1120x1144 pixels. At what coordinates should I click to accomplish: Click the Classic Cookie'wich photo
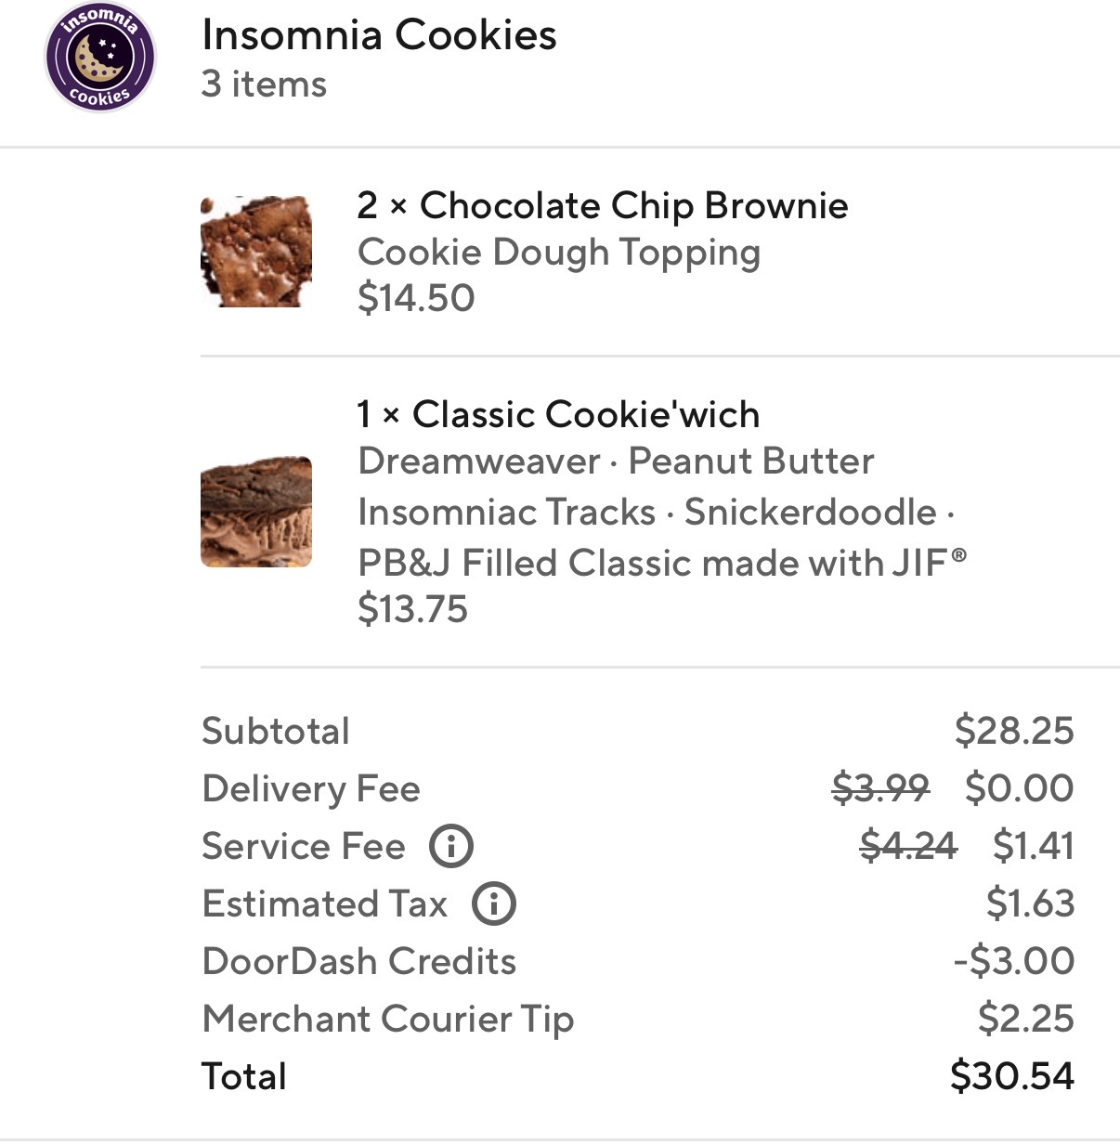pyautogui.click(x=255, y=510)
